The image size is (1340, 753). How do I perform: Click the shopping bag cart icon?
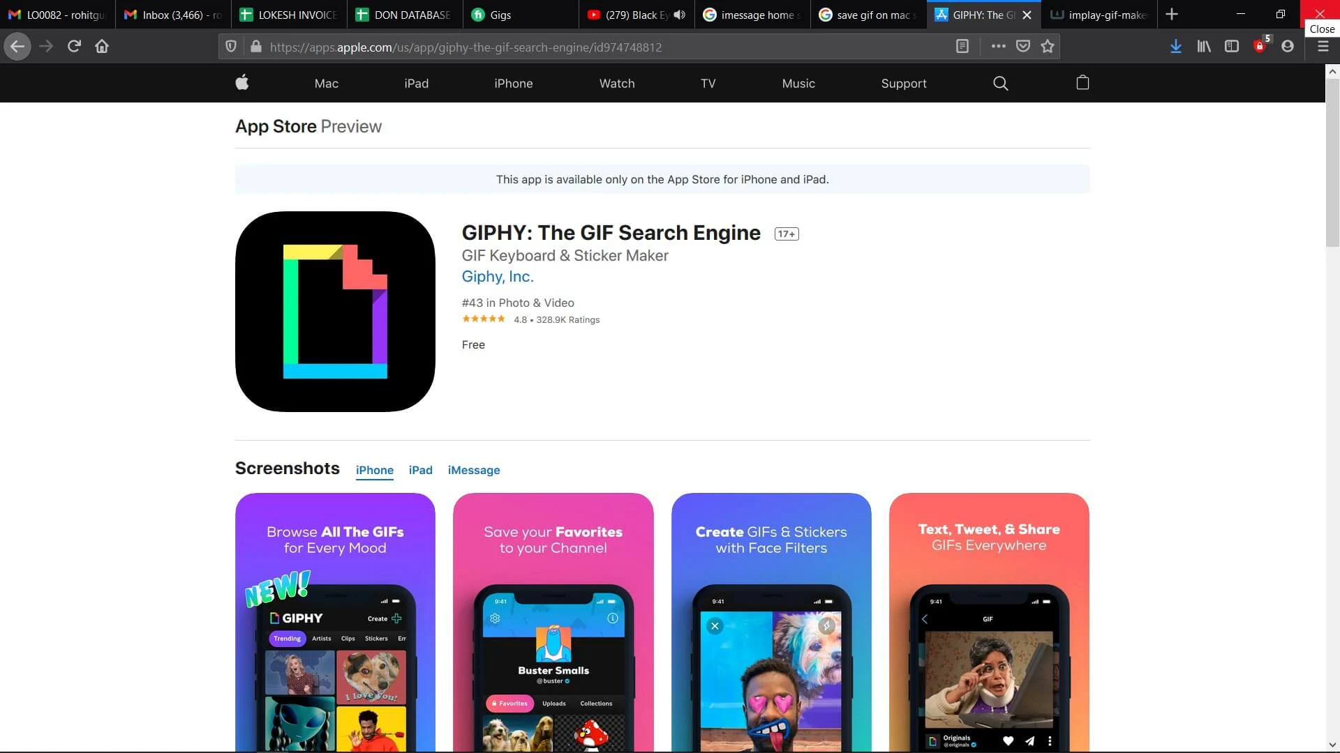[1082, 83]
